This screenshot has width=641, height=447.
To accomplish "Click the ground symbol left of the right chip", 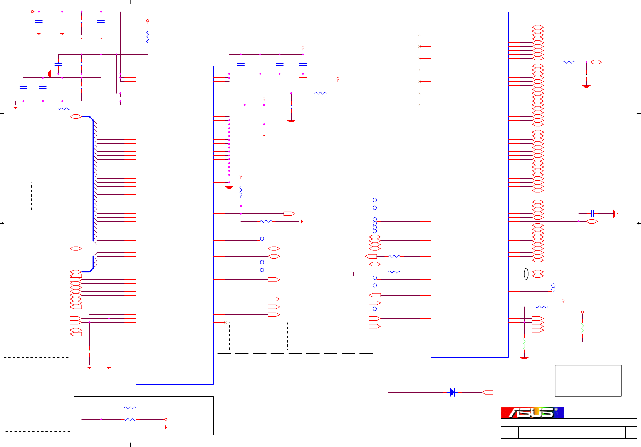I will click(353, 277).
